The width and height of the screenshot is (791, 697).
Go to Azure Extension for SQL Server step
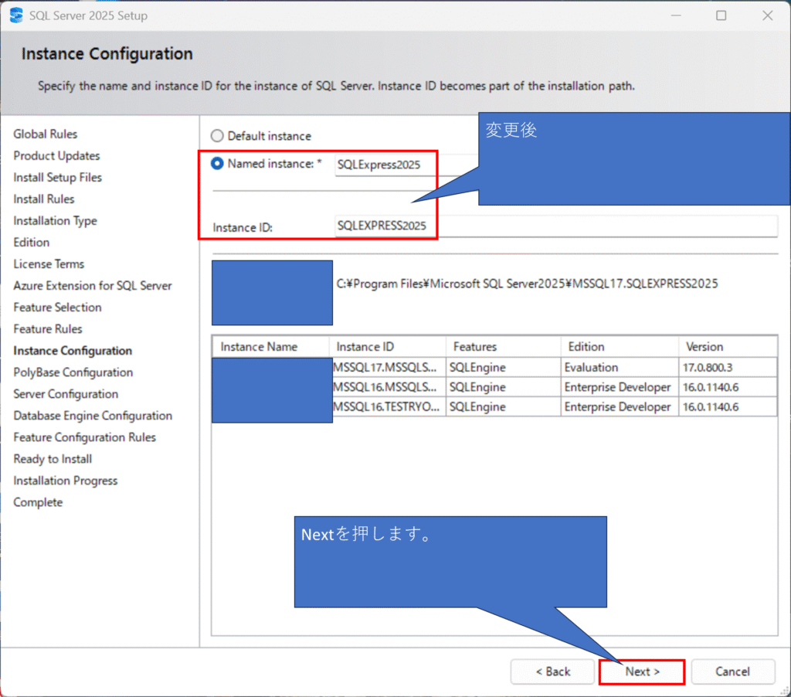click(x=93, y=286)
